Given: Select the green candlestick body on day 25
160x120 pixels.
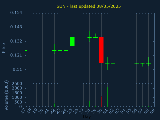Looking at the screenshot, I should point(72,41).
